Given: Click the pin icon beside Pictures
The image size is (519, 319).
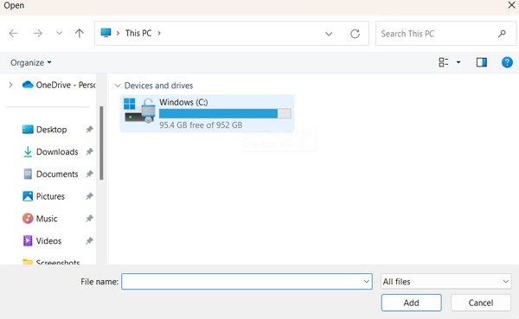Looking at the screenshot, I should point(89,196).
